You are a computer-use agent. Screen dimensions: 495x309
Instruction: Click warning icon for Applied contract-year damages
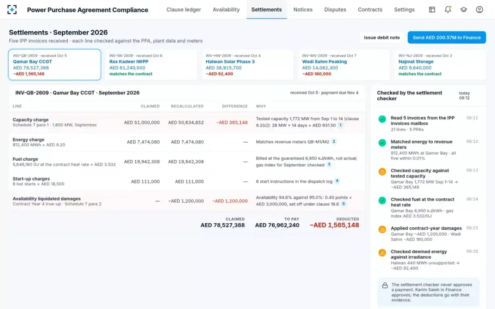pos(382,229)
